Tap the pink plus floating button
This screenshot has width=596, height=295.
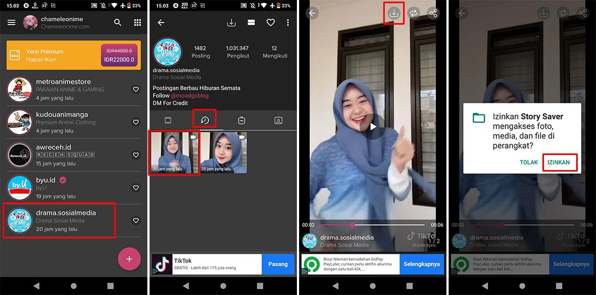click(129, 259)
